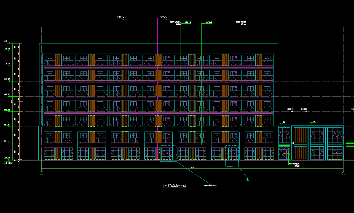Click the axis bubble numbered 3

coord(41,173)
